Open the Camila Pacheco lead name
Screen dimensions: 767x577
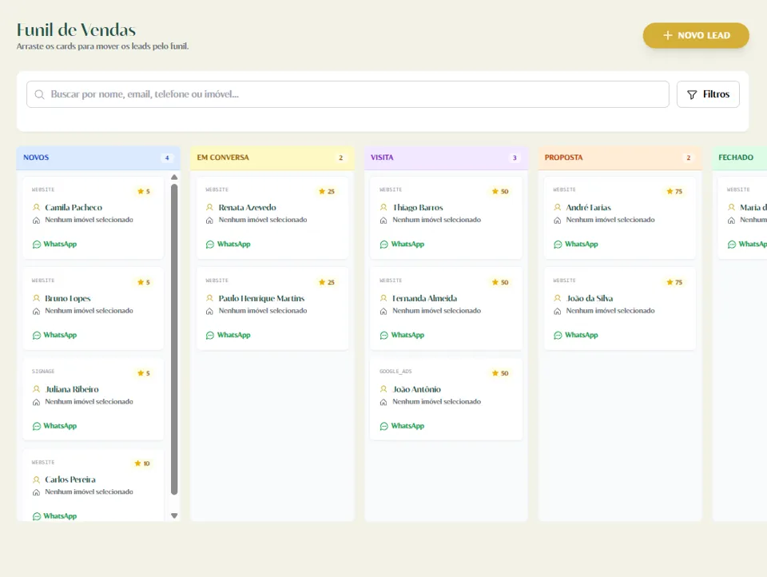74,208
